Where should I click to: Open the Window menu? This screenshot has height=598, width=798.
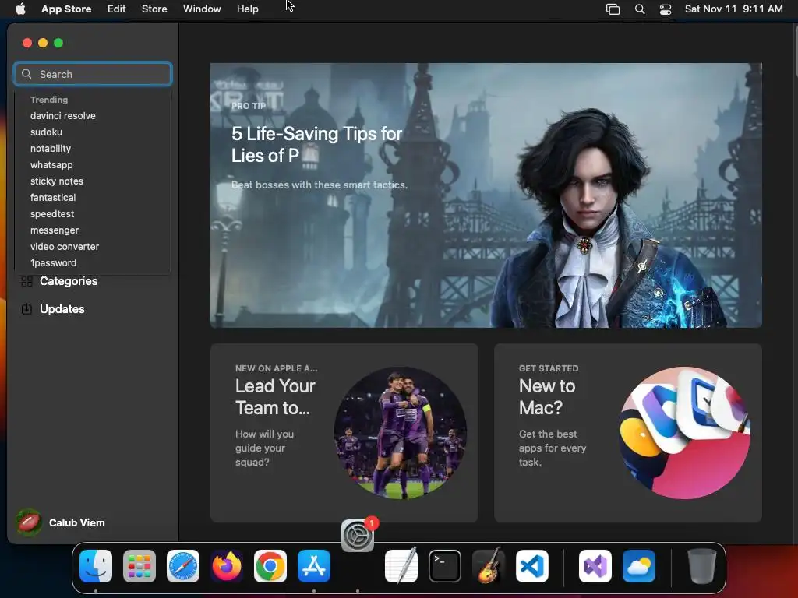[202, 9]
